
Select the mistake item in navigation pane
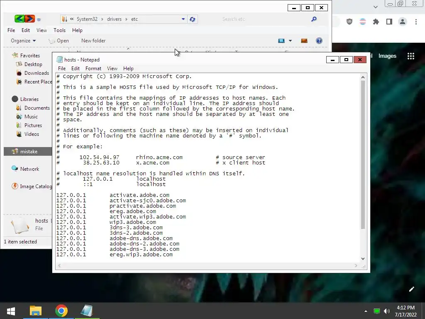click(x=28, y=151)
